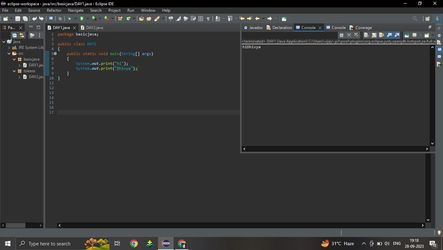Open the Back navigation history dropdown

pos(263,18)
